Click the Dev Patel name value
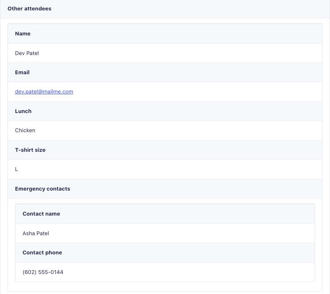 click(x=27, y=53)
